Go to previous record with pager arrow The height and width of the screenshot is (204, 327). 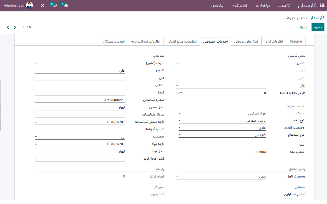click(x=15, y=27)
